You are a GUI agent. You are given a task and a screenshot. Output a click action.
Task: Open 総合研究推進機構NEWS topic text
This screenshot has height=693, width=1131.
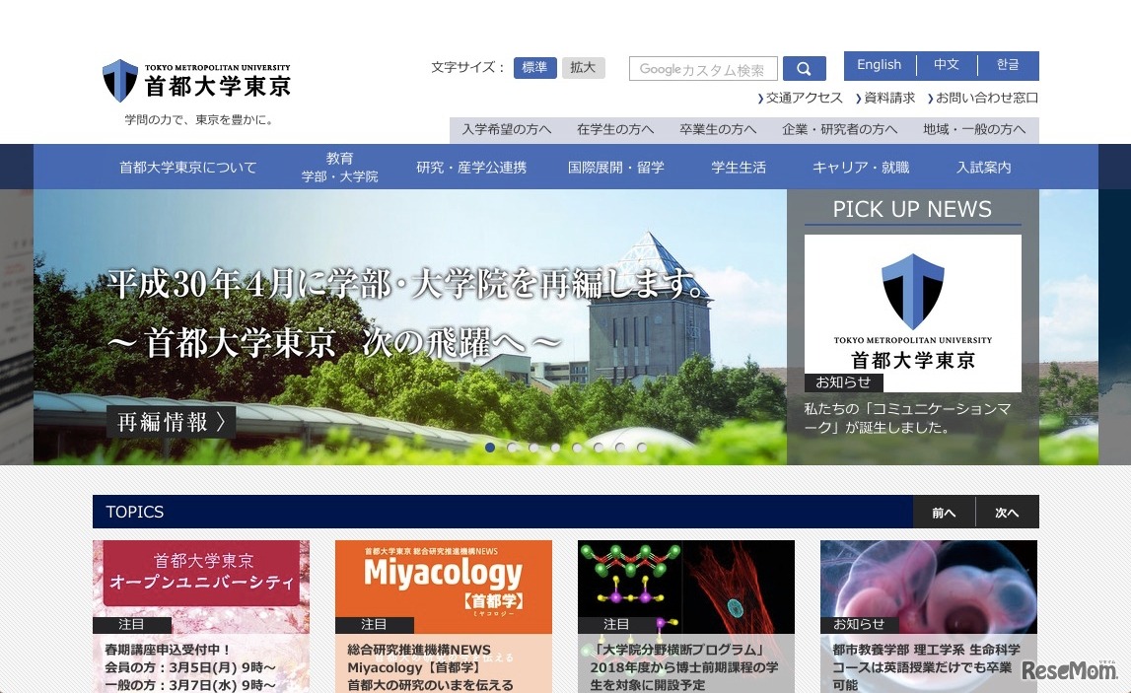(x=431, y=667)
